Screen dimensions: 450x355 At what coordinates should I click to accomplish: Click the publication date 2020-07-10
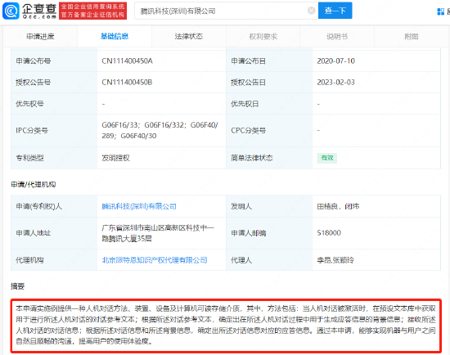(x=335, y=61)
